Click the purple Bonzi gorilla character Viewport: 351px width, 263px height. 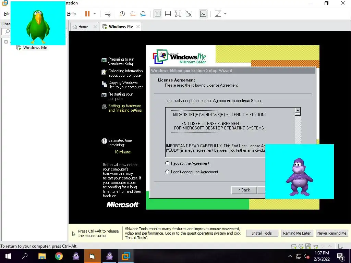point(300,177)
